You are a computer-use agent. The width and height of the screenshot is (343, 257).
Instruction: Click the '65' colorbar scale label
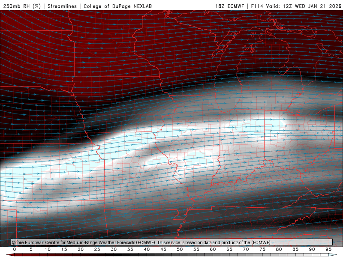(229, 249)
